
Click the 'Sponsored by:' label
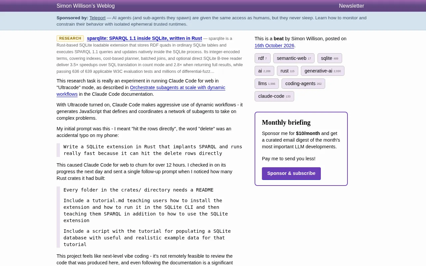72,18
